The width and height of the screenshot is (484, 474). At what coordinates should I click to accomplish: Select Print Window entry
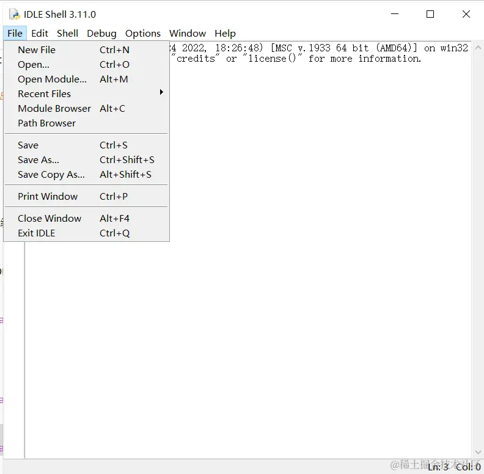[x=86, y=196]
